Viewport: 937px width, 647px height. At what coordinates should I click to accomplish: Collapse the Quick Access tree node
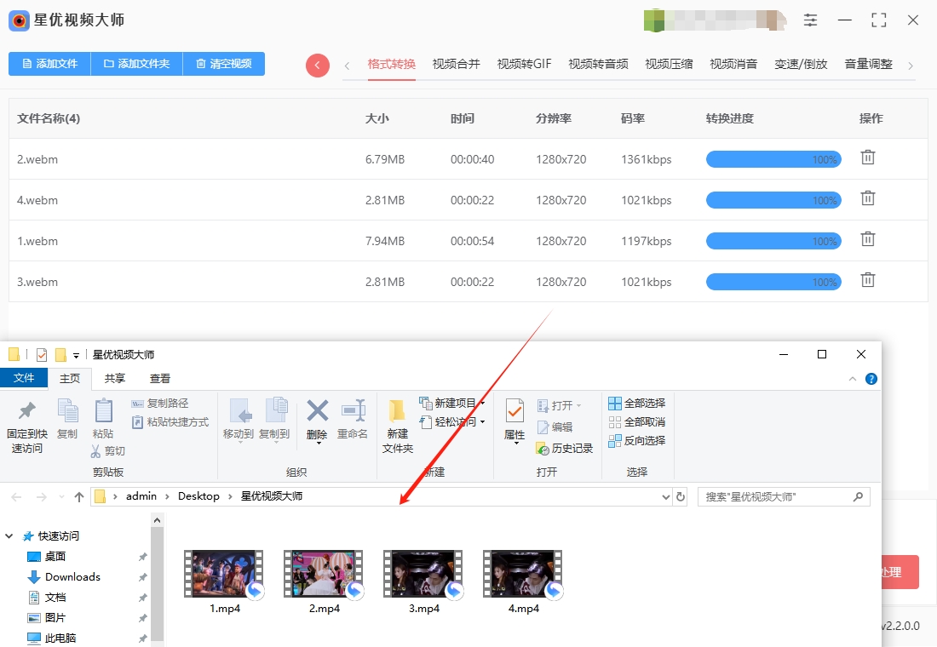coord(9,535)
